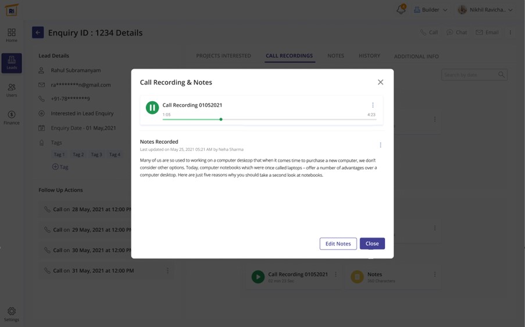The height and width of the screenshot is (327, 525).
Task: Go to Users in the sidebar
Action: [12, 90]
